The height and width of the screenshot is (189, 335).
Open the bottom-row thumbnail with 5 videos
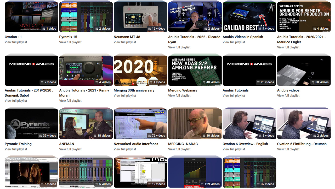[x=86, y=172]
